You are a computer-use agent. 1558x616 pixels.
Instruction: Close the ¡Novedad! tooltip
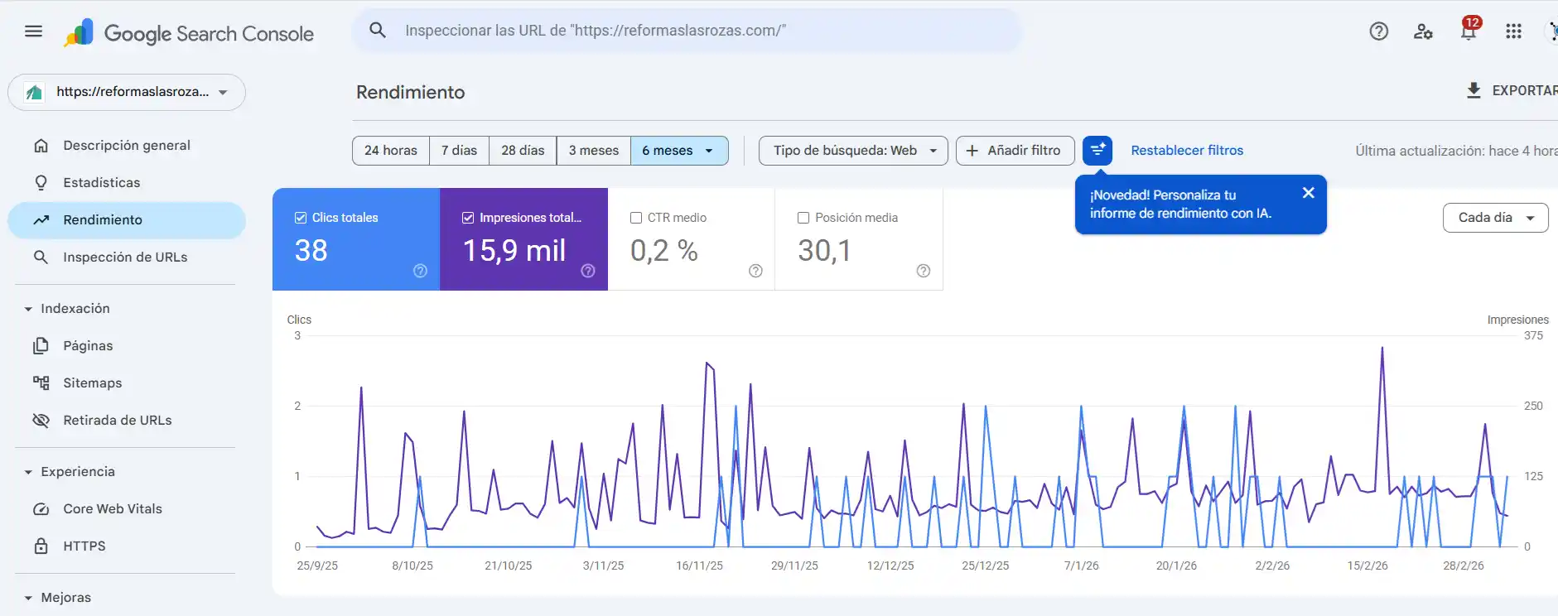(1308, 193)
